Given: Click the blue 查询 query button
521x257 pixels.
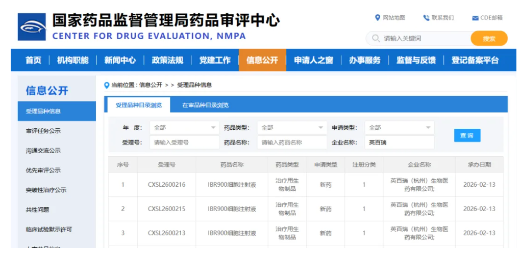Looking at the screenshot, I should point(467,135).
